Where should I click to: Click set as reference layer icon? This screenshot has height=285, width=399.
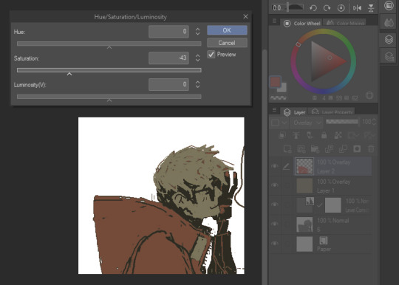coord(296,135)
